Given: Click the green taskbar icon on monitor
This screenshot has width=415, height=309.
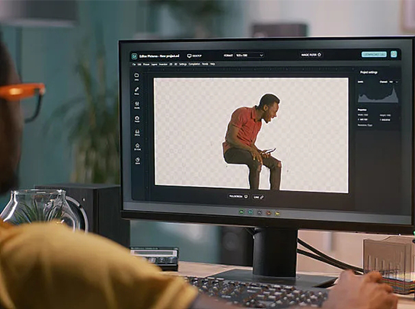Looking at the screenshot, I should (241, 212).
